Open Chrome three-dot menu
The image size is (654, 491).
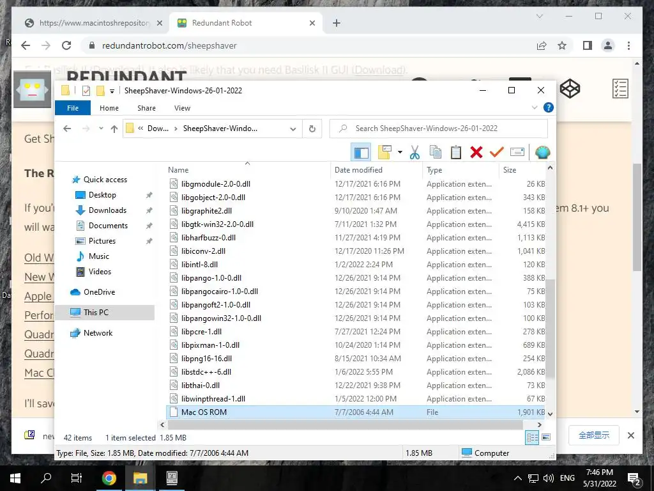628,45
